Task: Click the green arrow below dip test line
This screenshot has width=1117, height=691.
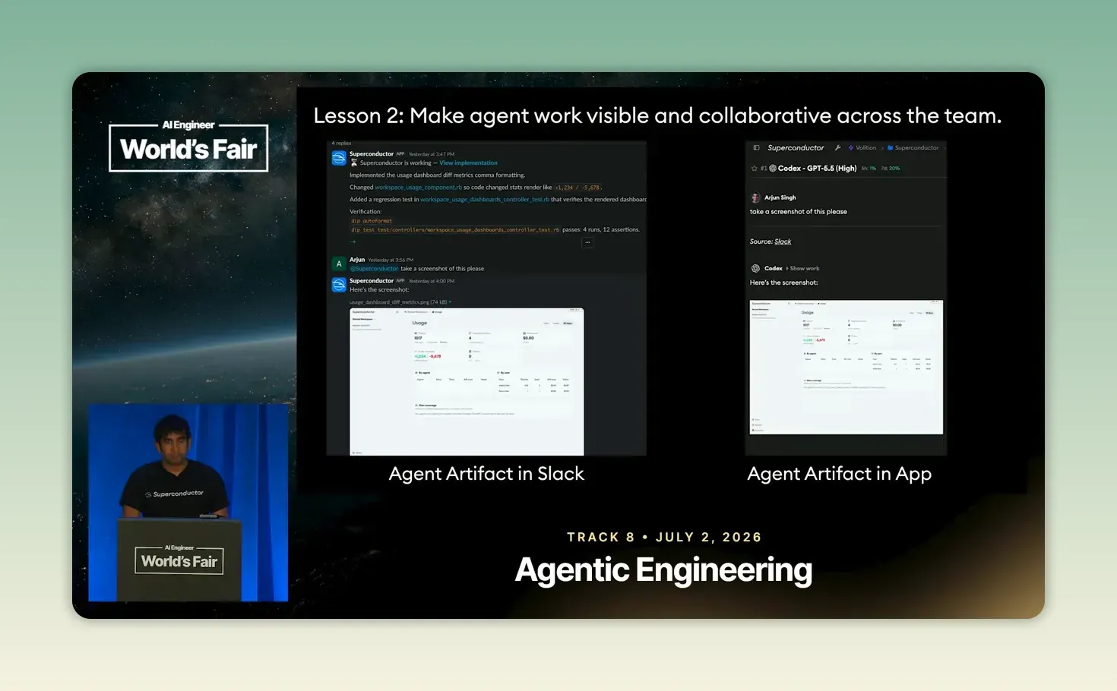Action: (x=353, y=241)
